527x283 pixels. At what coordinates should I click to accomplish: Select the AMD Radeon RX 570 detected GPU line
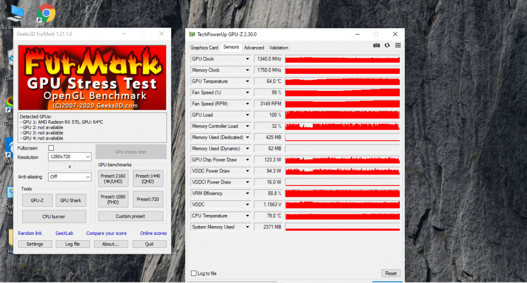coord(61,122)
